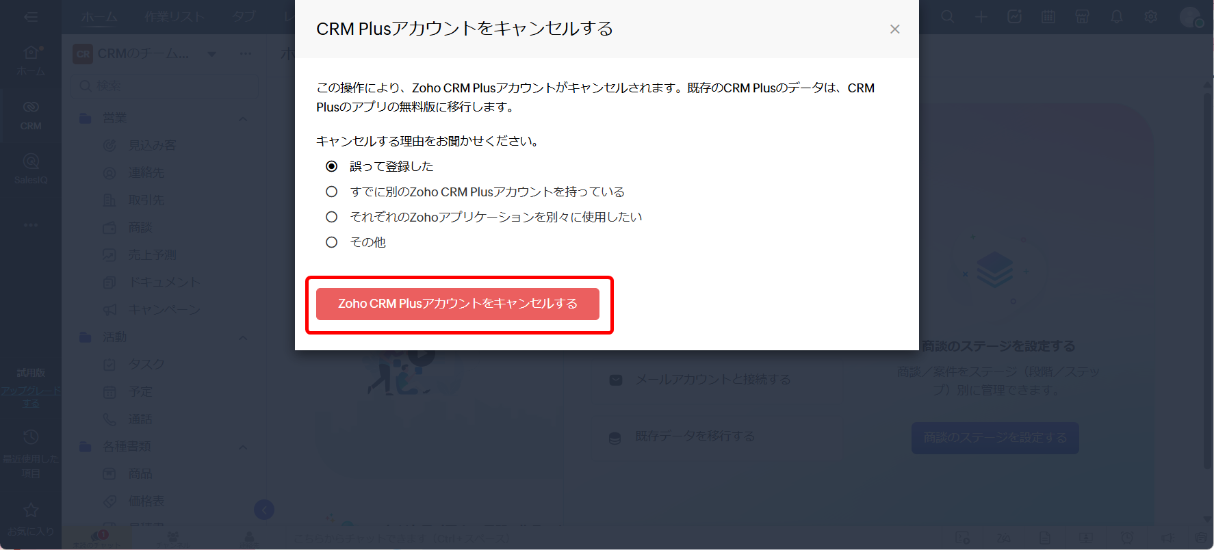The image size is (1214, 550).
Task: Collapse the 活動 section chevron
Action: pyautogui.click(x=243, y=337)
